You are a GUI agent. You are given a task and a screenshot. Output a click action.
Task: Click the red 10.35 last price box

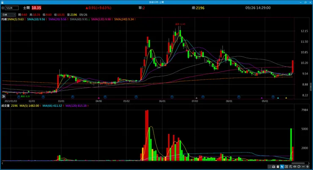click(x=36, y=8)
